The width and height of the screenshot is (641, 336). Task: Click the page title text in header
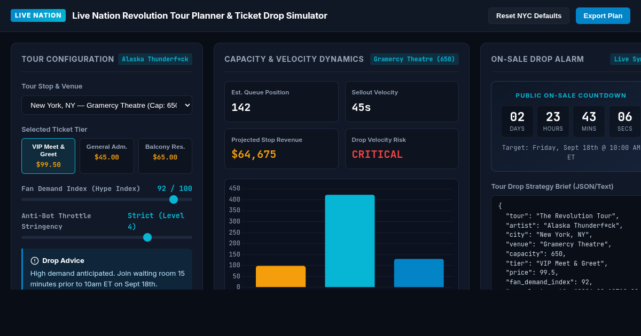point(200,15)
